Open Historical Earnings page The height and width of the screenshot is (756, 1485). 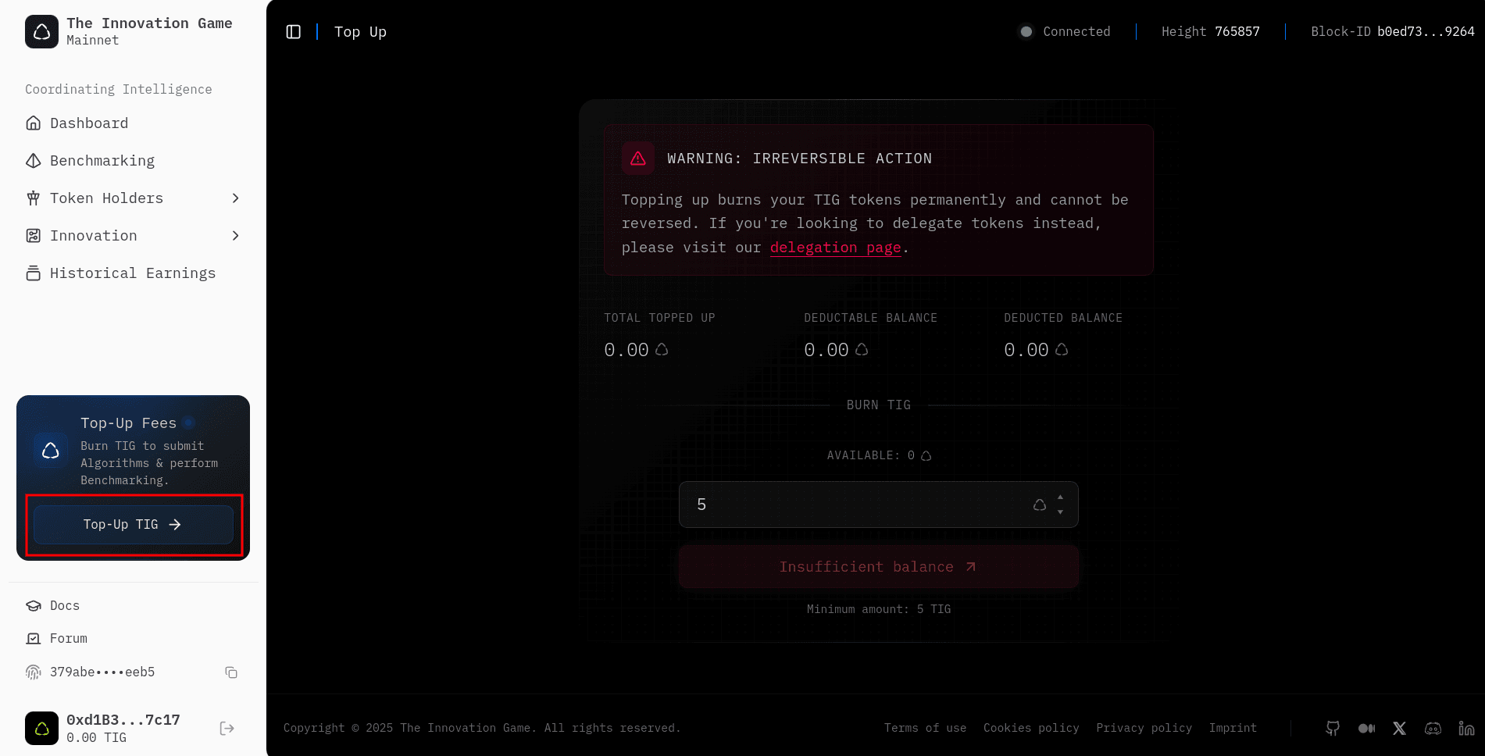(132, 273)
